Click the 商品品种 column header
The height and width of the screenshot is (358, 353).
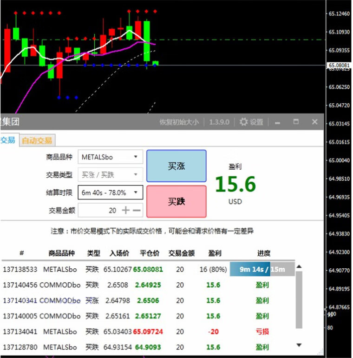62,253
